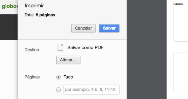Image resolution: width=188 pixels, height=99 pixels.
Task: Click the Tudo label text
Action: point(68,77)
